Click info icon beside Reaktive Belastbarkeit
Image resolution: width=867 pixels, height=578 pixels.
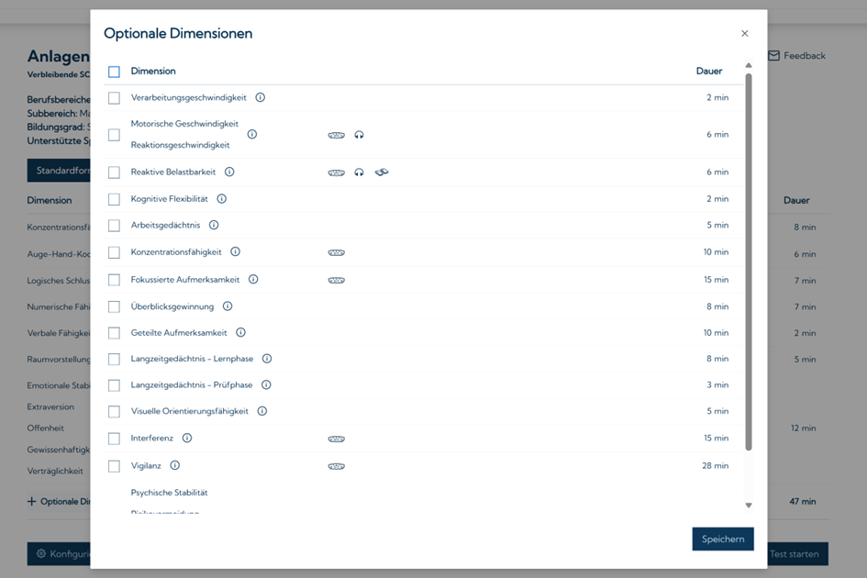229,172
